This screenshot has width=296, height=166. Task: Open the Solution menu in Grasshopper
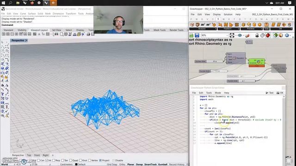(228, 14)
